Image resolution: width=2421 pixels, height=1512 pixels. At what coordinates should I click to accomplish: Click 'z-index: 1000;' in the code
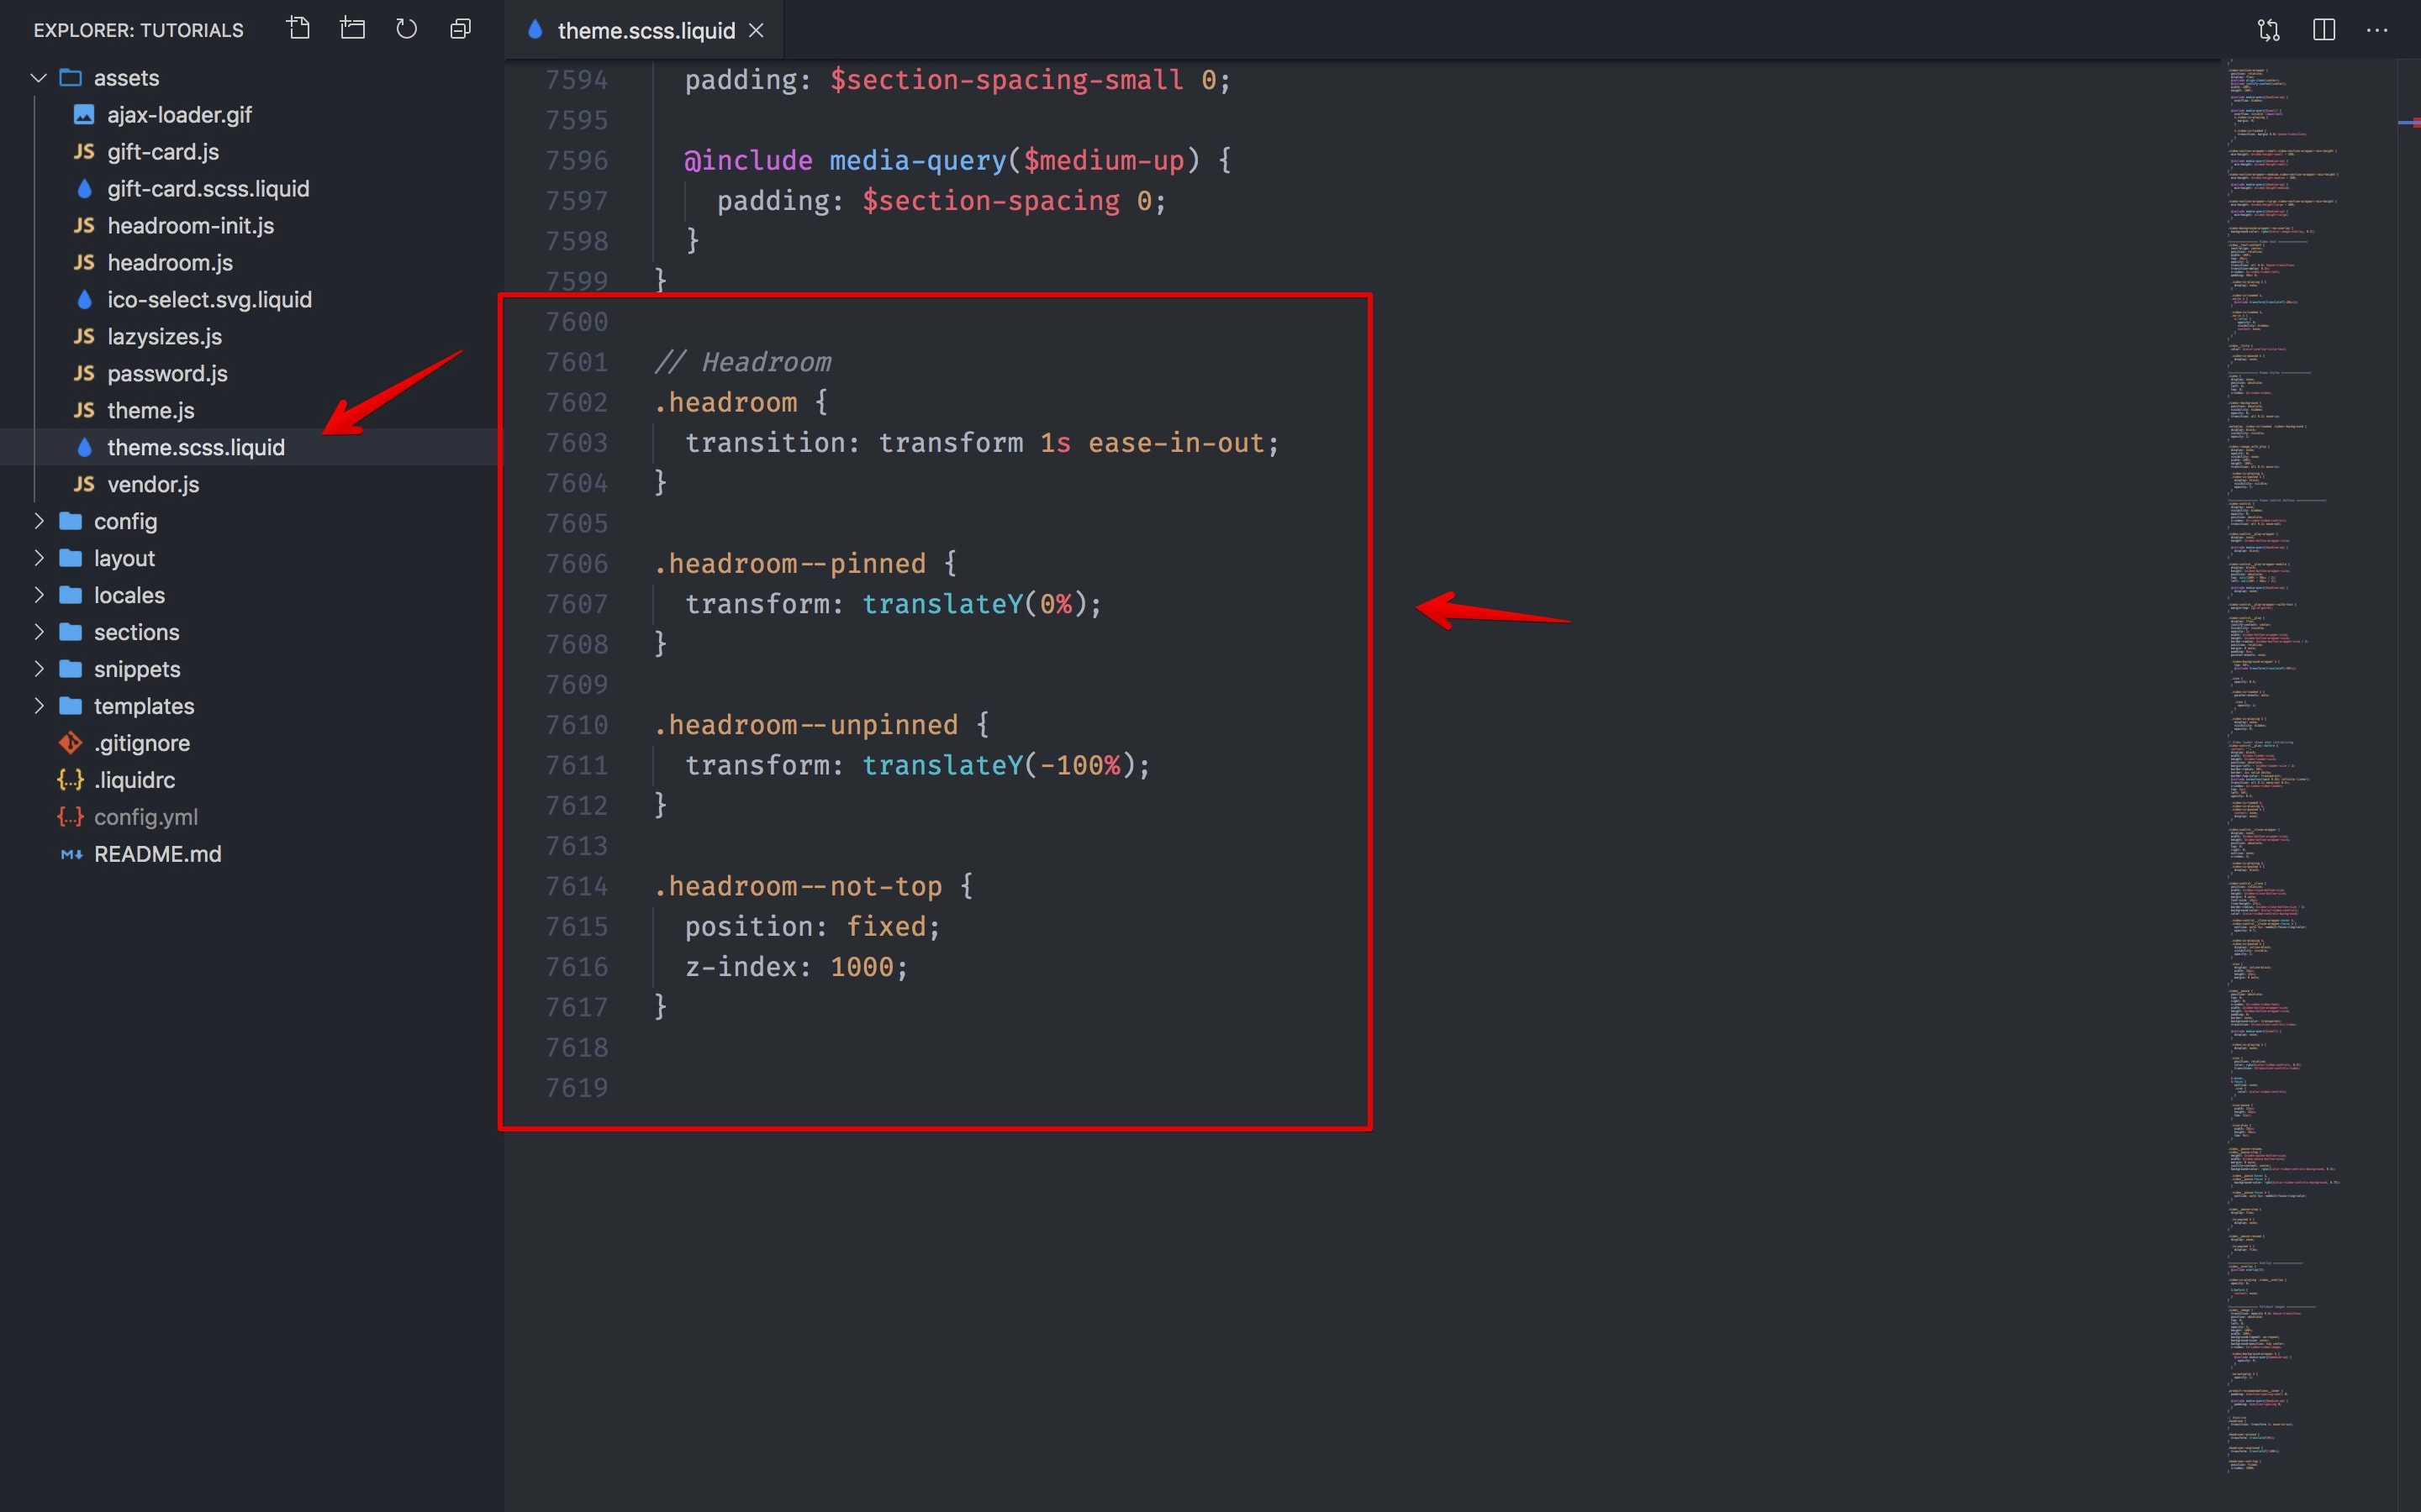click(x=796, y=967)
